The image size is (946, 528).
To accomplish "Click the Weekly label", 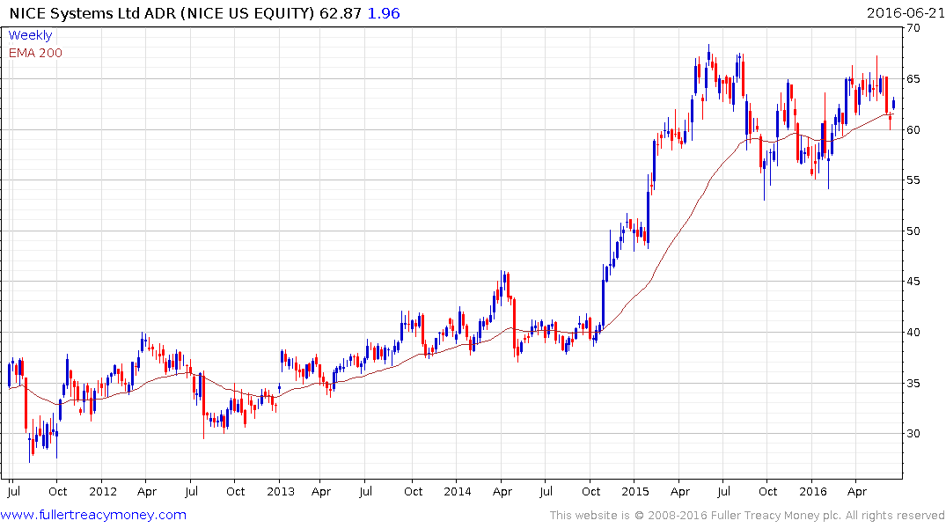I will (30, 35).
